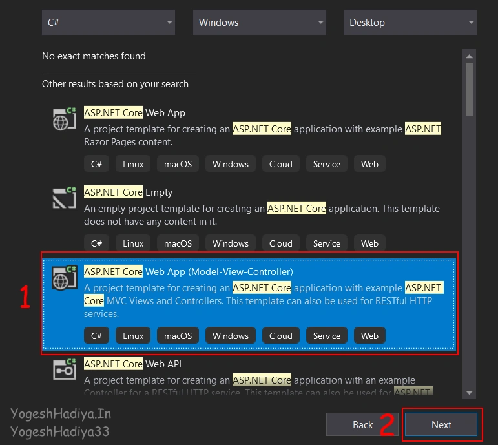Click C# tag in the Model-View-Controller template
Viewport: 498px width, 445px height.
coord(96,335)
